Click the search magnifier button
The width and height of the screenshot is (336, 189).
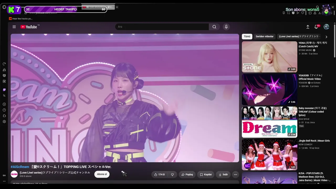coord(214,27)
